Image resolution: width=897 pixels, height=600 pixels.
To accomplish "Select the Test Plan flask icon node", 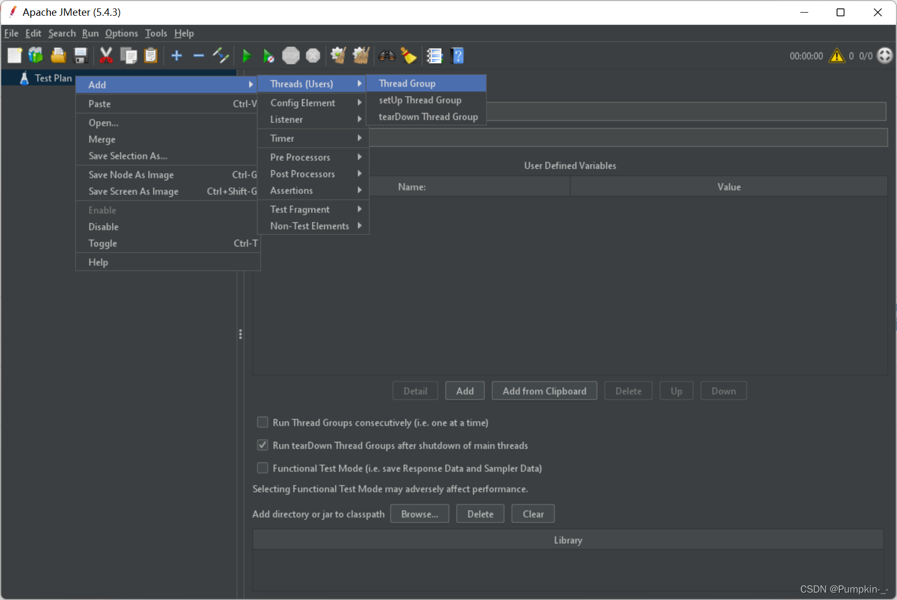I will pos(24,78).
